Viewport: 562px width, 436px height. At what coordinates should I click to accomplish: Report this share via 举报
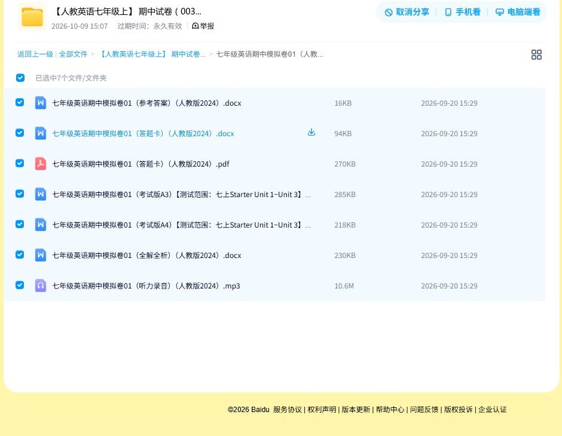click(203, 26)
